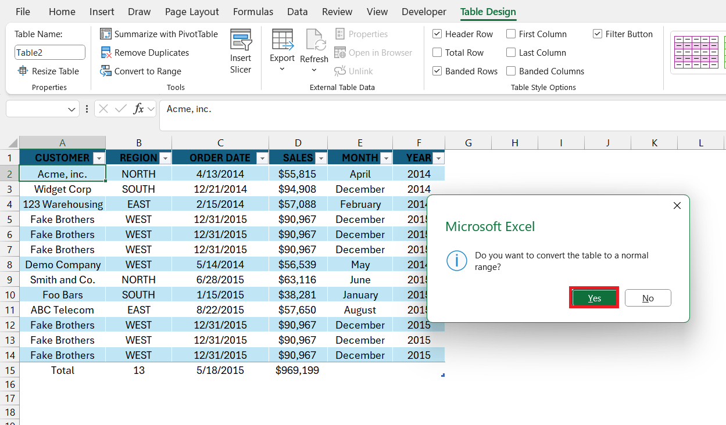Enable the Total Row checkbox
The height and width of the screenshot is (425, 726).
click(x=437, y=53)
